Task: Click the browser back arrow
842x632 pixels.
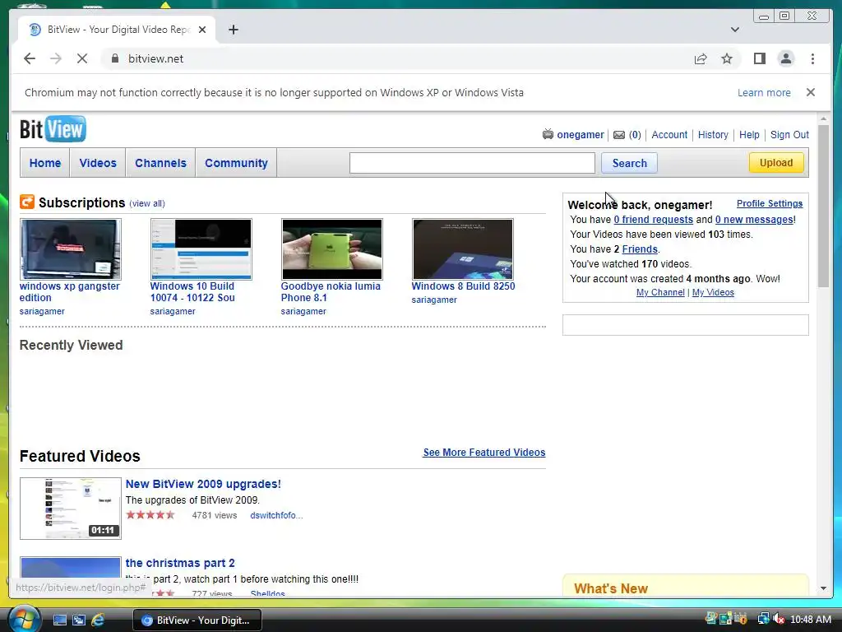Action: [30, 58]
